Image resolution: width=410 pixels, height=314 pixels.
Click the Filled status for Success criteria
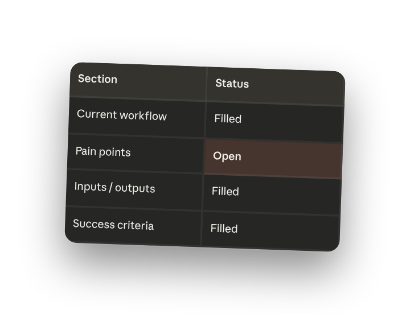tap(270, 232)
